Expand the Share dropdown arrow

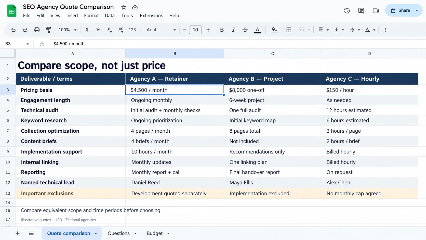pyautogui.click(x=417, y=10)
